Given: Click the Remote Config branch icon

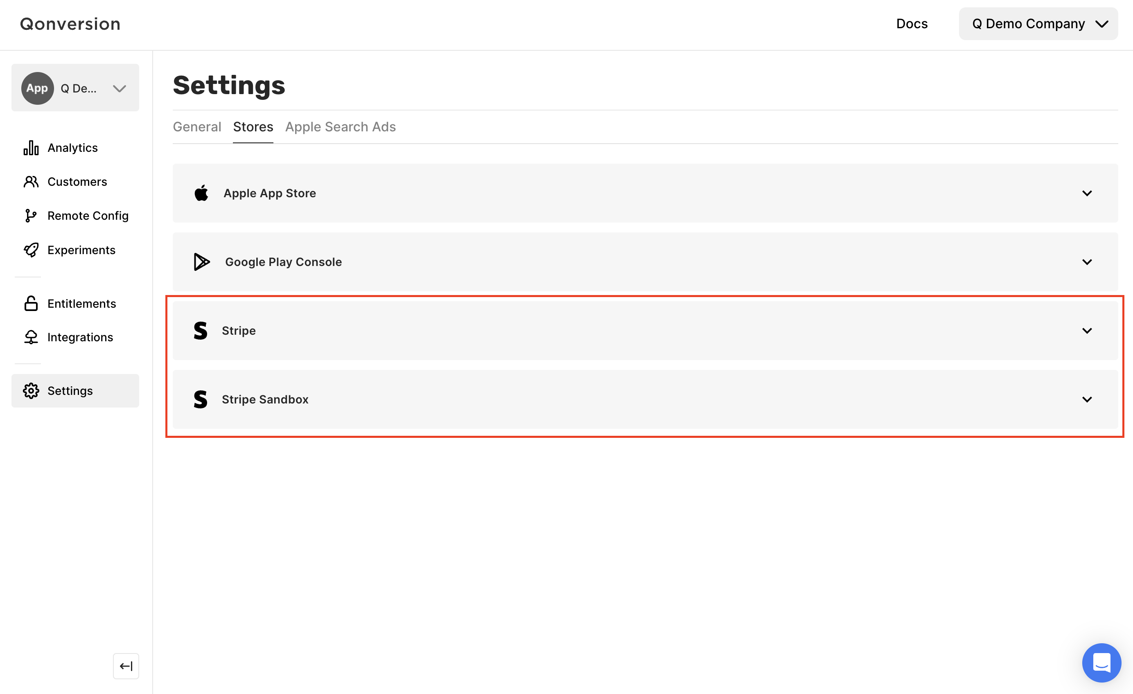Looking at the screenshot, I should (31, 216).
